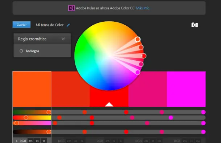This screenshot has height=143, width=221.
Task: Click the Guardar button
Action: click(x=22, y=25)
